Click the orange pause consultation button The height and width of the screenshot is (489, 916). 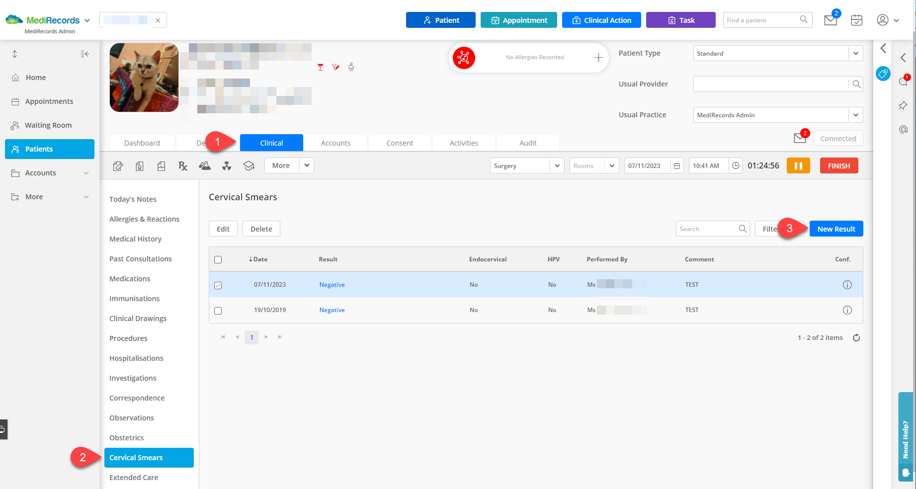pos(798,166)
